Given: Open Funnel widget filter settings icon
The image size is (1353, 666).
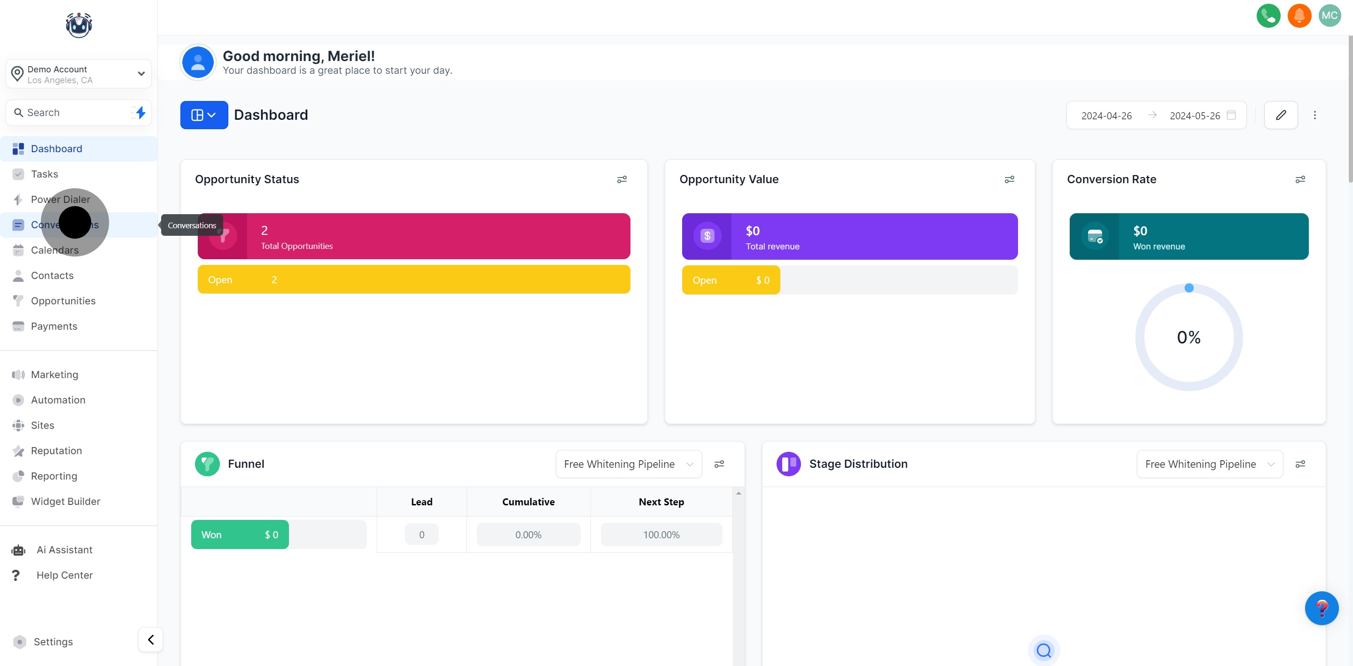Looking at the screenshot, I should 719,464.
